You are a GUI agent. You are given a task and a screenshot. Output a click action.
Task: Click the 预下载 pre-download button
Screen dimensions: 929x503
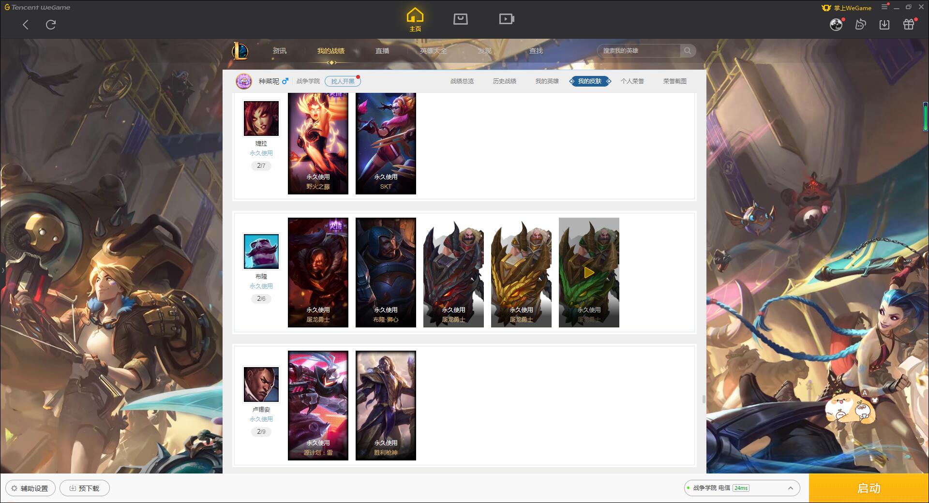85,488
